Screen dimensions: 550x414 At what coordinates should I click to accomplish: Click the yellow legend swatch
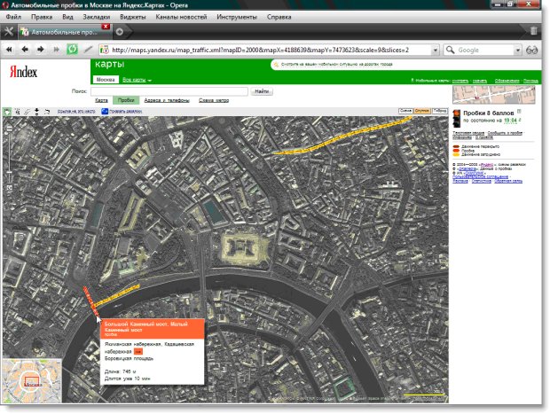point(456,154)
